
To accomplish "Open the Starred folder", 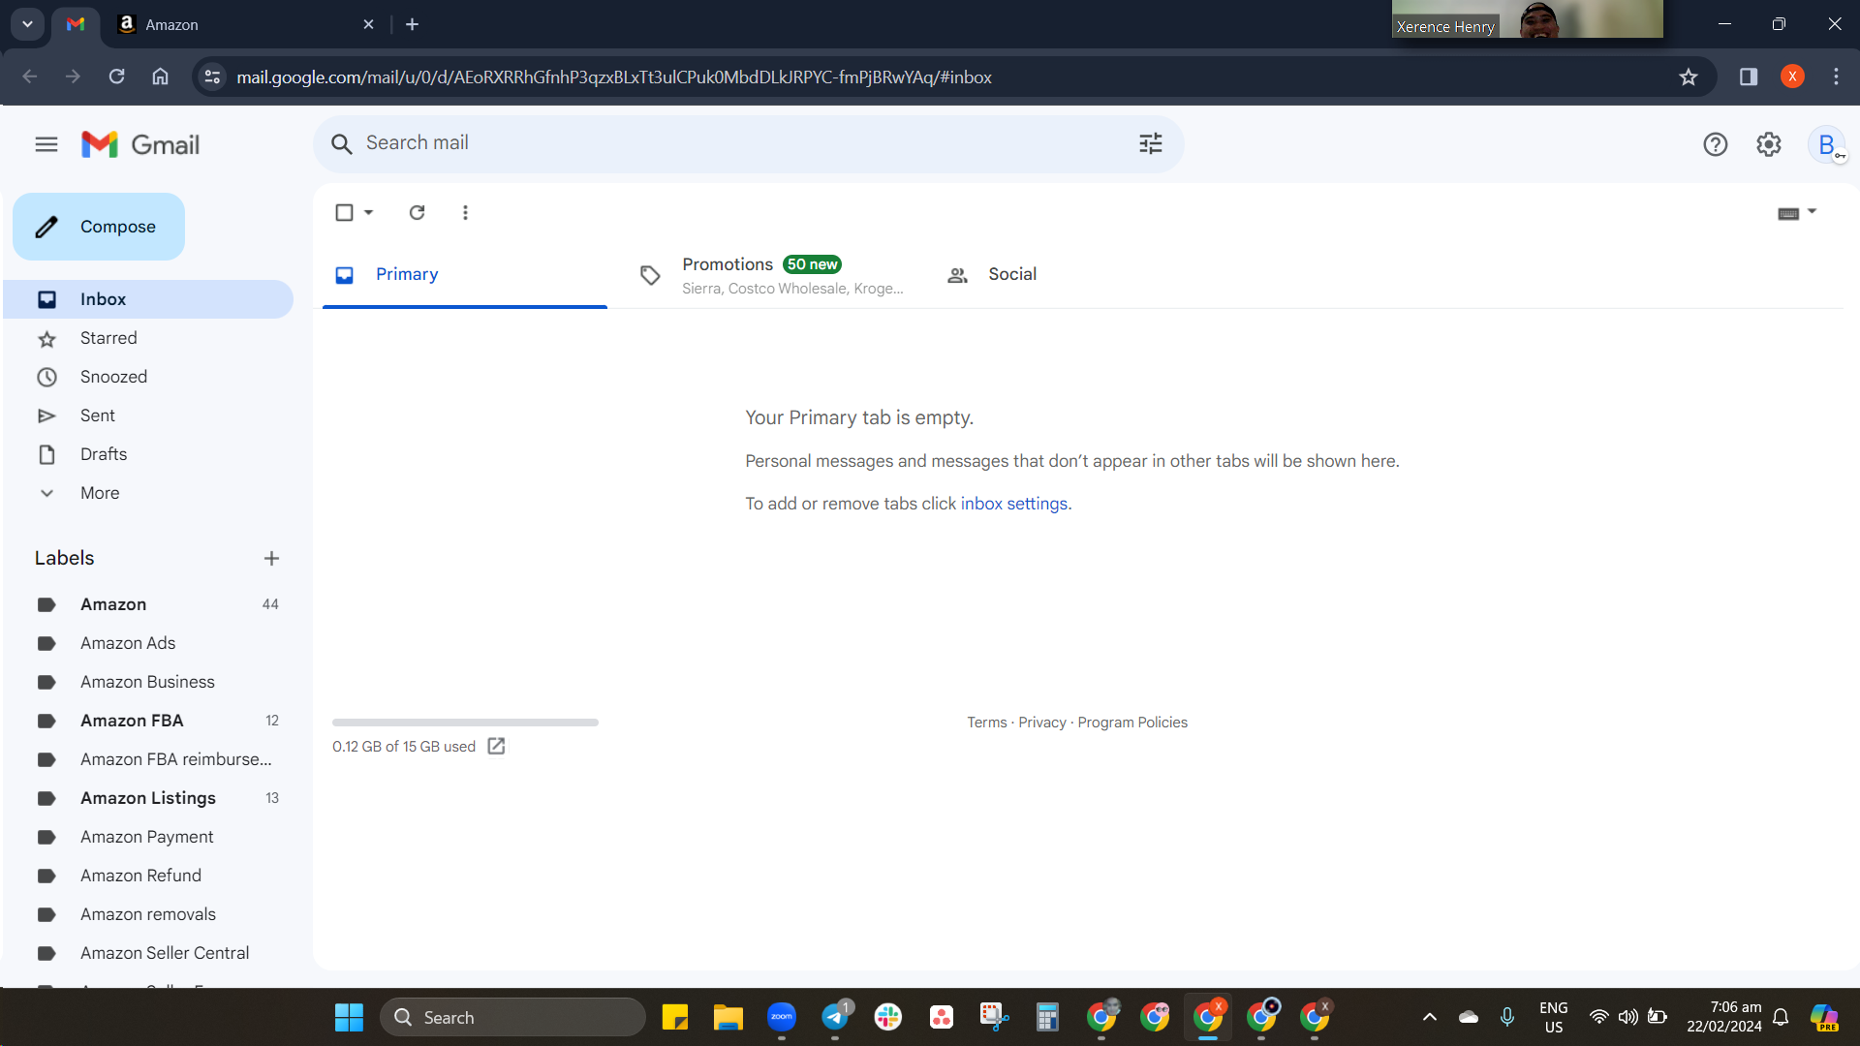I will point(148,338).
